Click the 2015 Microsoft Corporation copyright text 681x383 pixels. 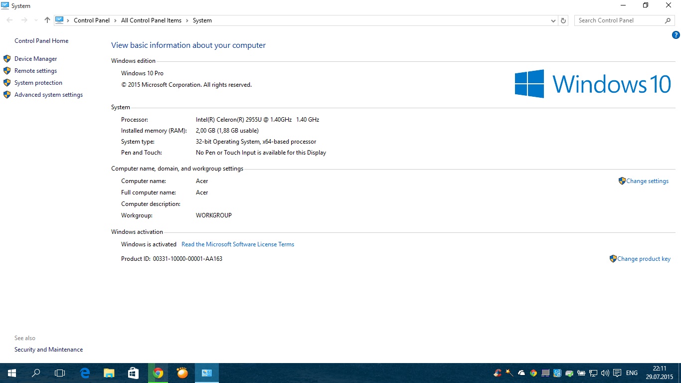pos(186,85)
